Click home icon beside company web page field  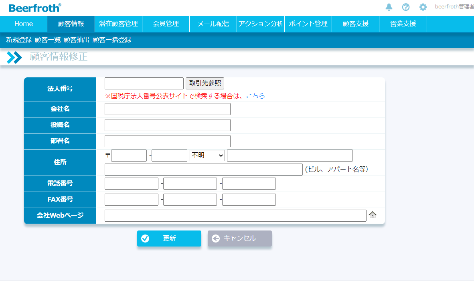click(x=373, y=215)
